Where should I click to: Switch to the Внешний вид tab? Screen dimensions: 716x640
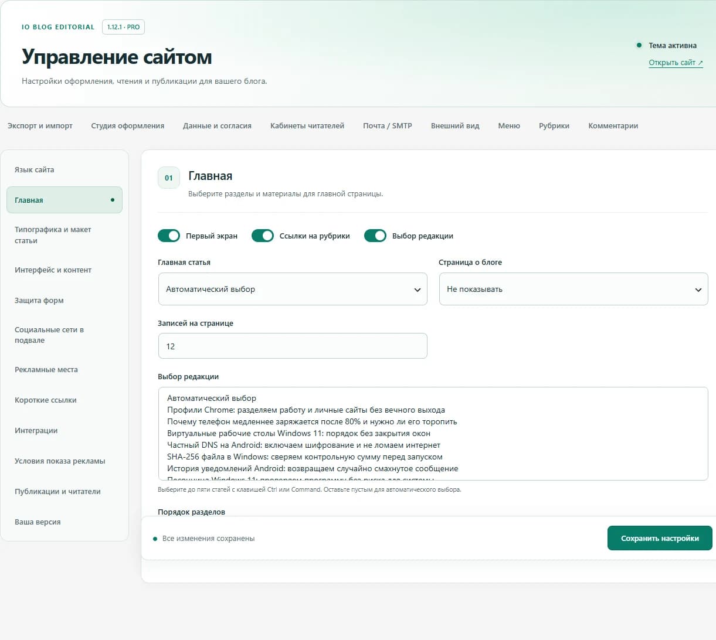455,125
